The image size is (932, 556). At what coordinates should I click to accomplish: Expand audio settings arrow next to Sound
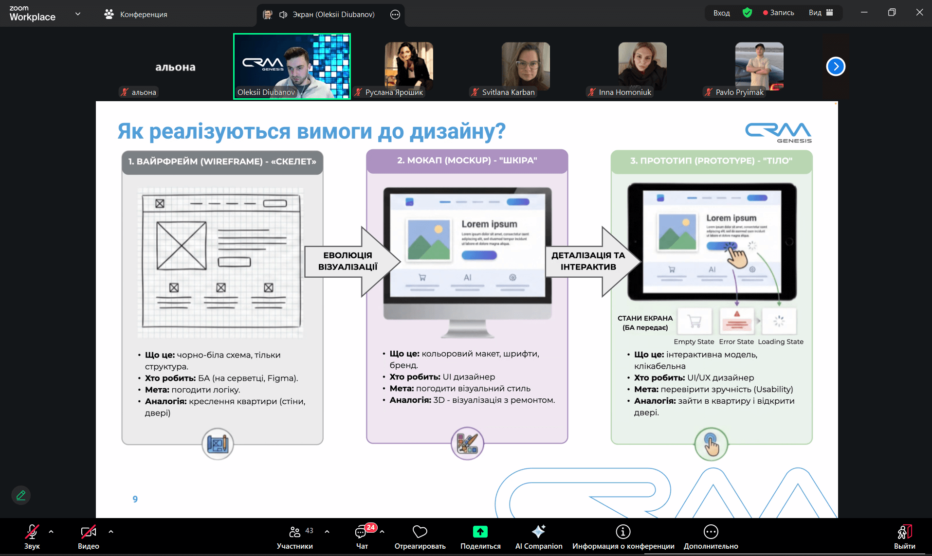(51, 532)
